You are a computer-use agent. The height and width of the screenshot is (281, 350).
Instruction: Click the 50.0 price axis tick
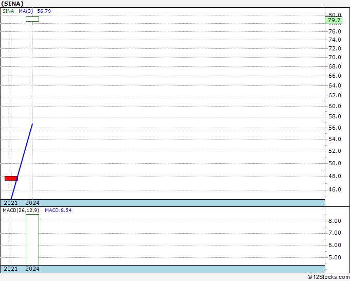[x=335, y=163]
